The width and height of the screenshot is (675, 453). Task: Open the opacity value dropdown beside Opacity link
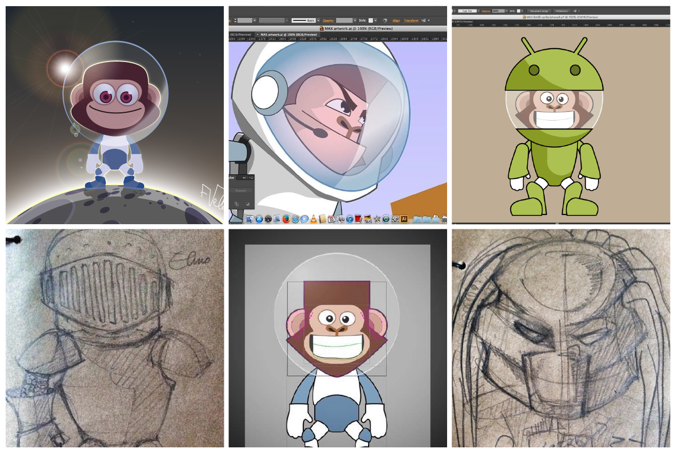click(x=355, y=21)
